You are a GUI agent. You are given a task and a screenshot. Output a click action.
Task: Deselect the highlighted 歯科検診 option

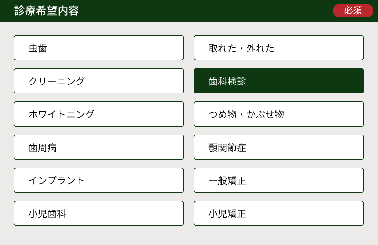(278, 81)
